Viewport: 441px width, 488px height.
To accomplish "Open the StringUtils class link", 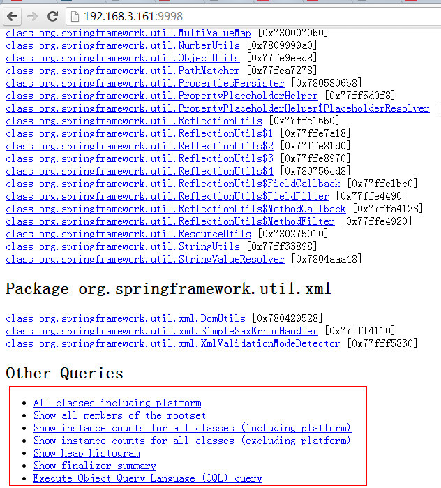I will (123, 246).
